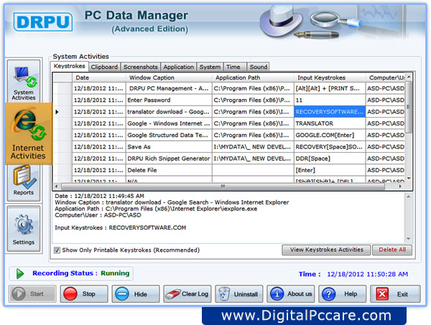Click the About us info icon
This screenshot has width=431, height=325.
(x=277, y=294)
